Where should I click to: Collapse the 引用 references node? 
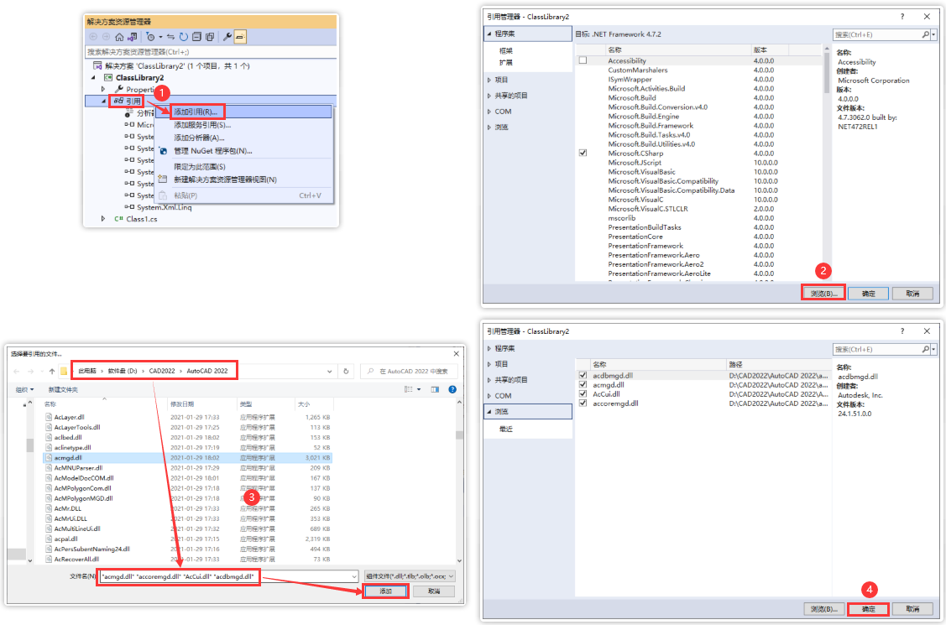pyautogui.click(x=103, y=102)
